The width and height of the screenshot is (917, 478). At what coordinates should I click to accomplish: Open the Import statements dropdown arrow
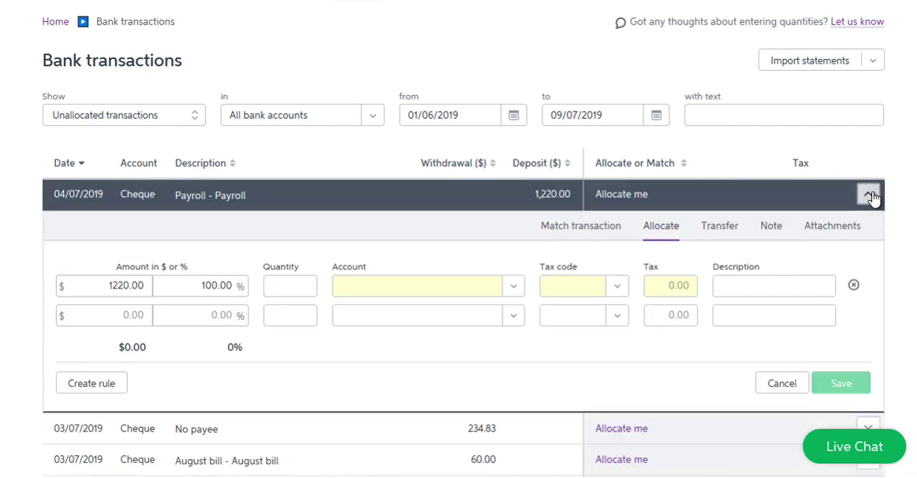[x=873, y=60]
